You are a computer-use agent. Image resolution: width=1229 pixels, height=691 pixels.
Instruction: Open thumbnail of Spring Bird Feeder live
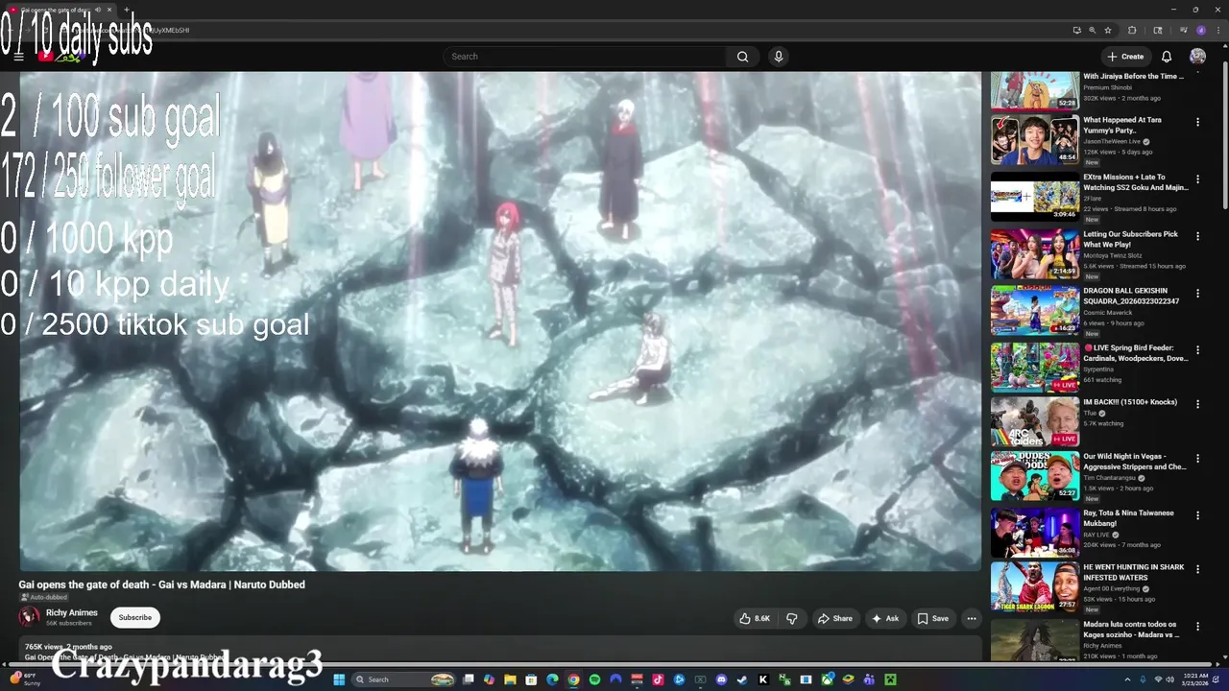point(1035,367)
